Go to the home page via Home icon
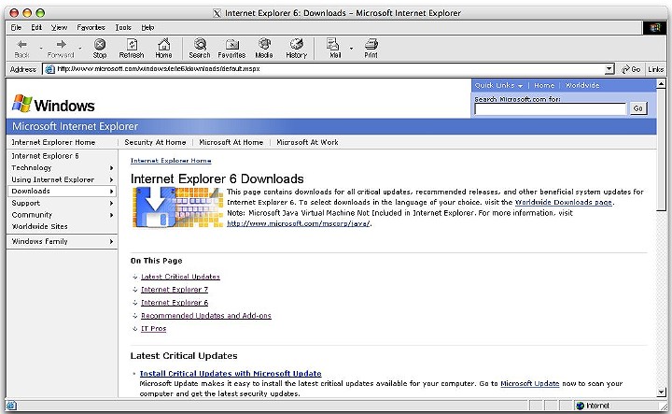This screenshot has width=672, height=414. [x=163, y=44]
